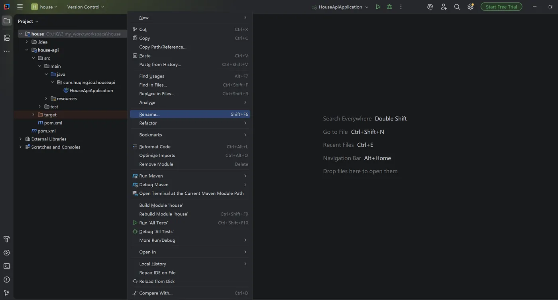Viewport: 558px width, 300px height.
Task: Open the Version Control dropdown
Action: pyautogui.click(x=86, y=7)
